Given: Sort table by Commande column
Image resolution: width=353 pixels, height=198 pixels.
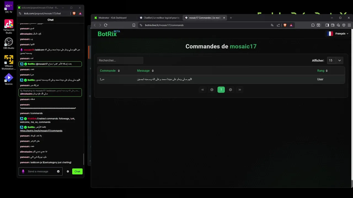Looking at the screenshot, I should tap(110, 71).
